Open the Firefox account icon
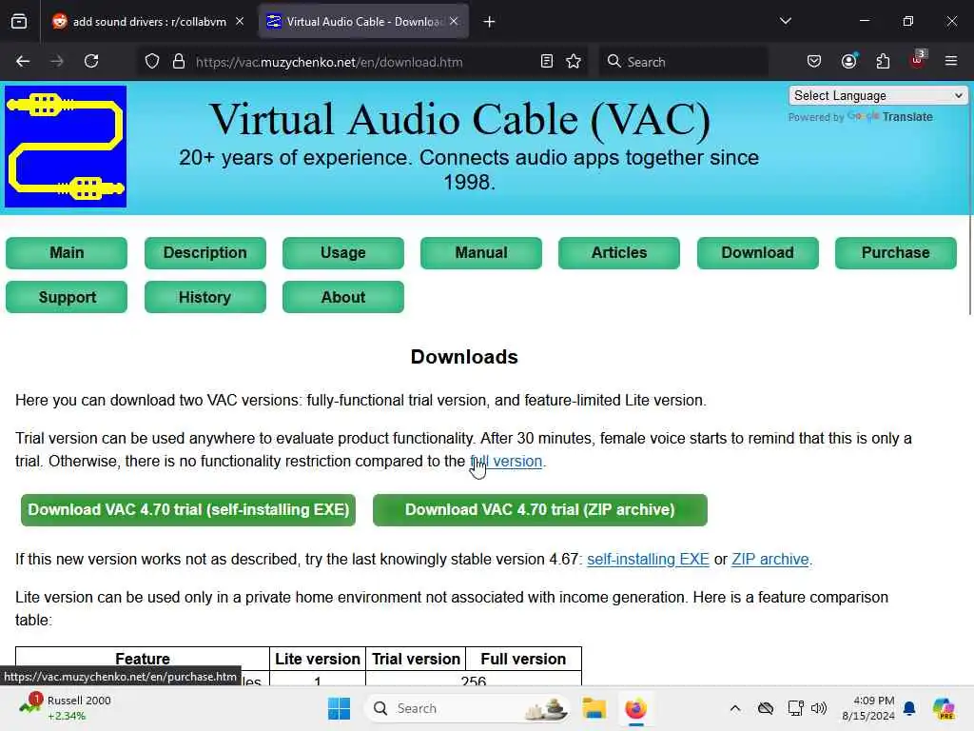The image size is (974, 731). pos(848,61)
